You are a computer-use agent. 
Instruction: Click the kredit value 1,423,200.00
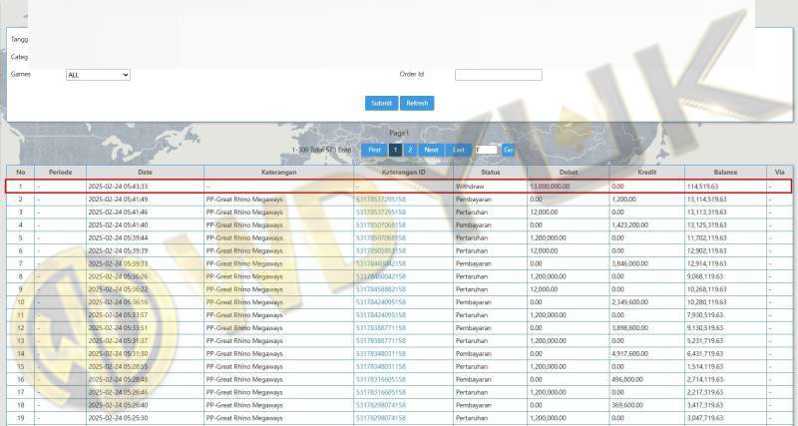point(629,224)
